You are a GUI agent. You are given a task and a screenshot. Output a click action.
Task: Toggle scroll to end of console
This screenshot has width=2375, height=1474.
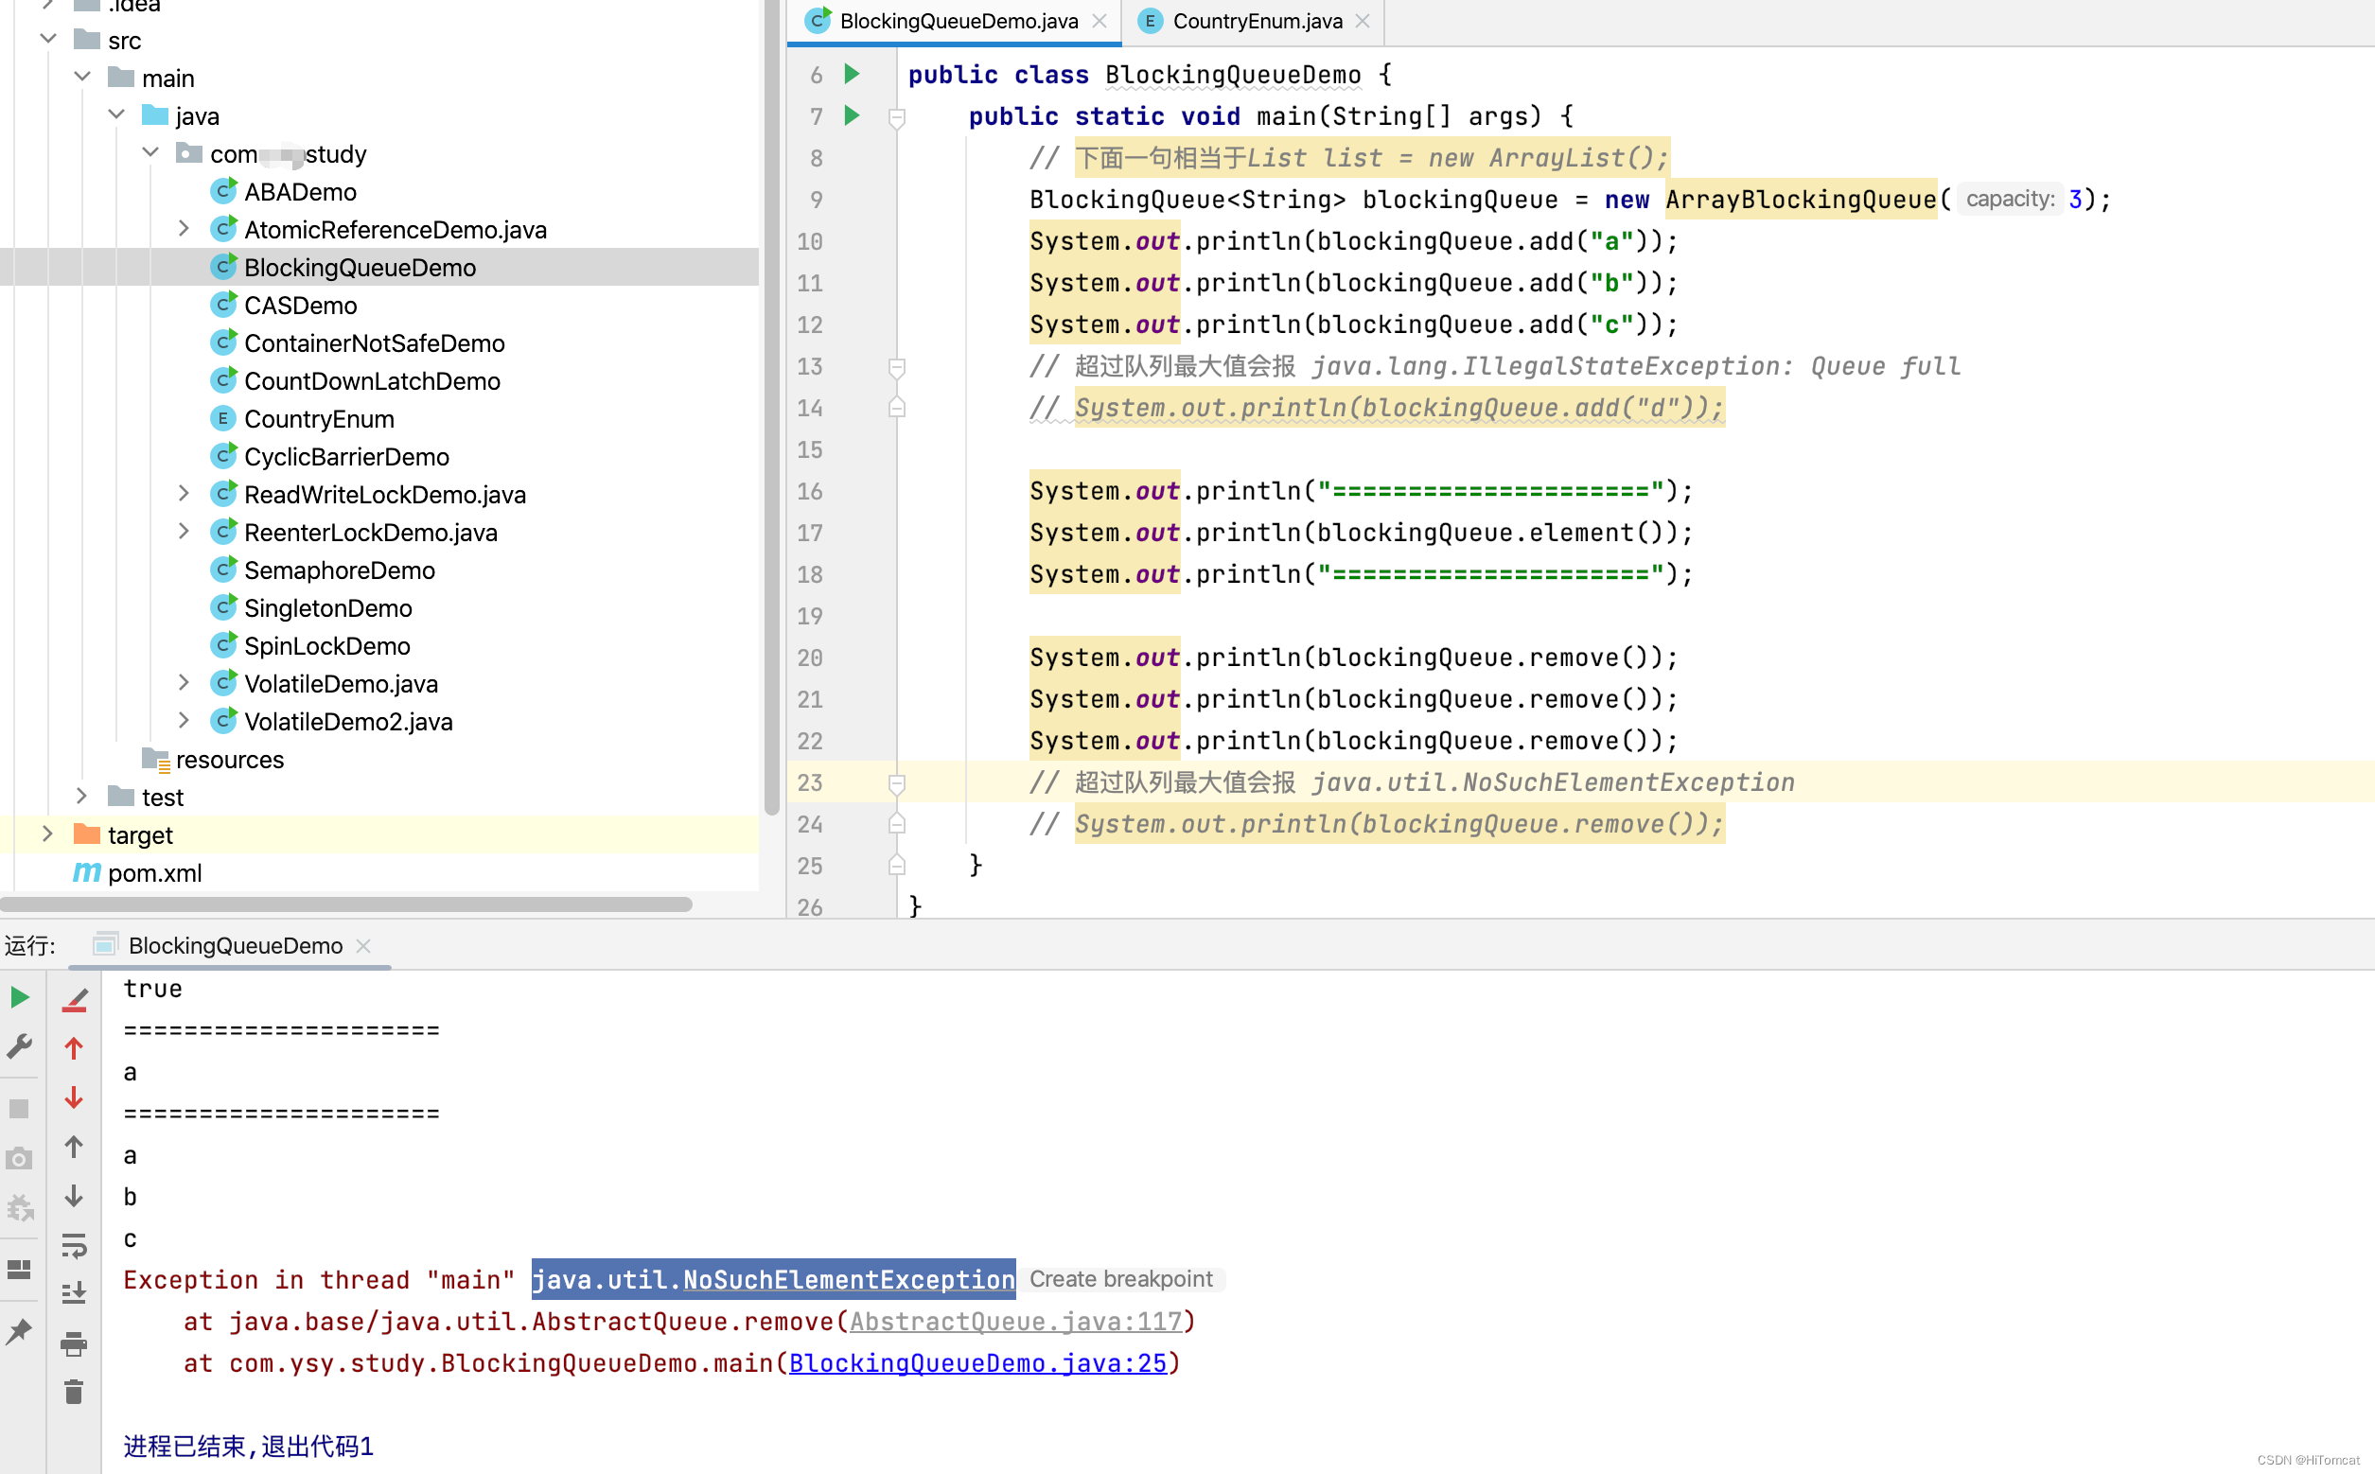[x=74, y=1293]
